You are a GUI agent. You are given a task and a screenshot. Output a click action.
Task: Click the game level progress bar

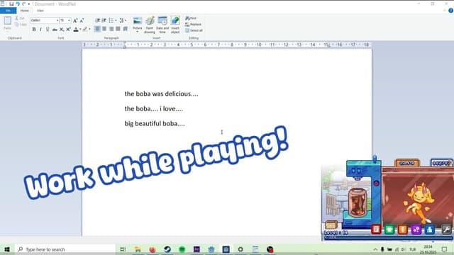pyautogui.click(x=388, y=238)
